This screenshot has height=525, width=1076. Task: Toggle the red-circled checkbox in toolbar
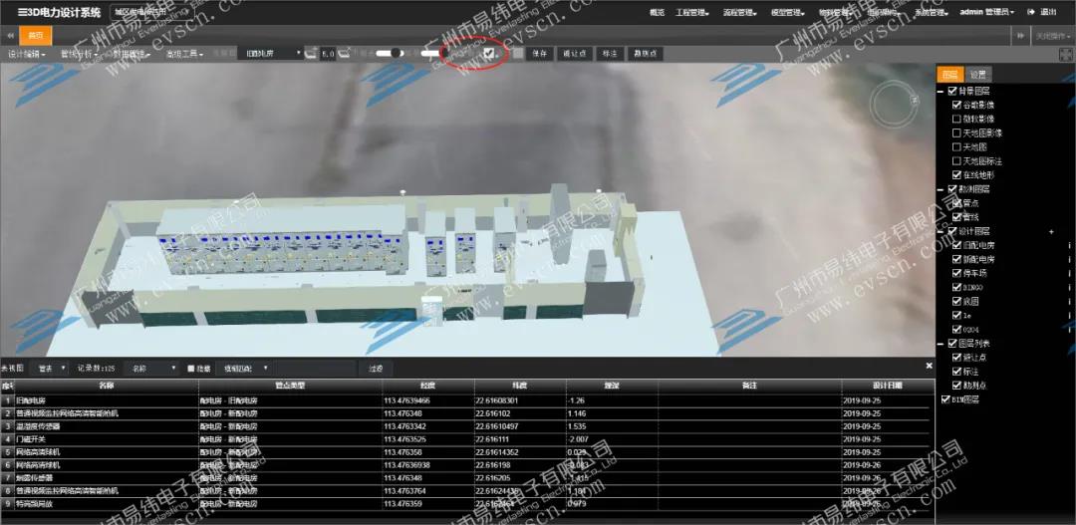coord(489,53)
